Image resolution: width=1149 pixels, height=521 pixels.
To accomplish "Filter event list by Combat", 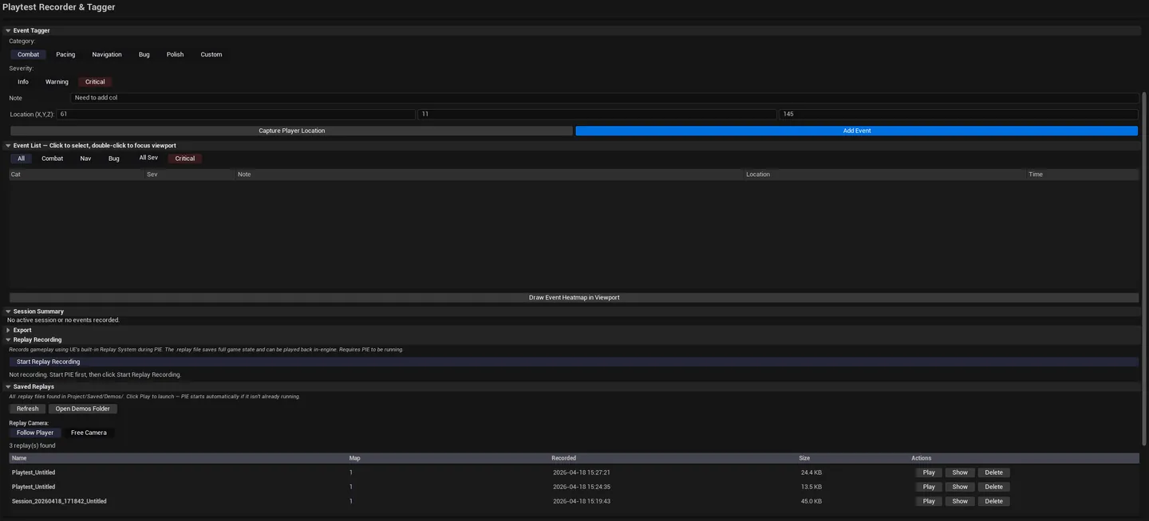I will pyautogui.click(x=53, y=159).
